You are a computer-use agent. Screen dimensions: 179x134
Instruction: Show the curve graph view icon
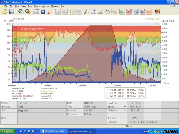[58, 12]
